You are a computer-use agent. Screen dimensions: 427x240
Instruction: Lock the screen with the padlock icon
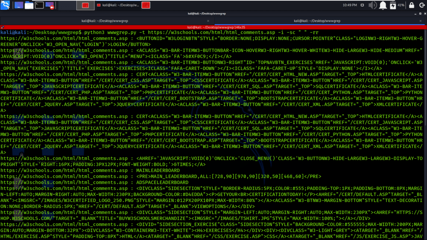(412, 5)
